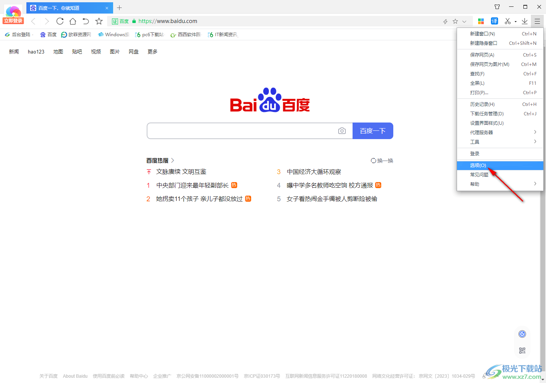Open 常见问题 menu item
This screenshot has width=546, height=383.
[x=500, y=175]
